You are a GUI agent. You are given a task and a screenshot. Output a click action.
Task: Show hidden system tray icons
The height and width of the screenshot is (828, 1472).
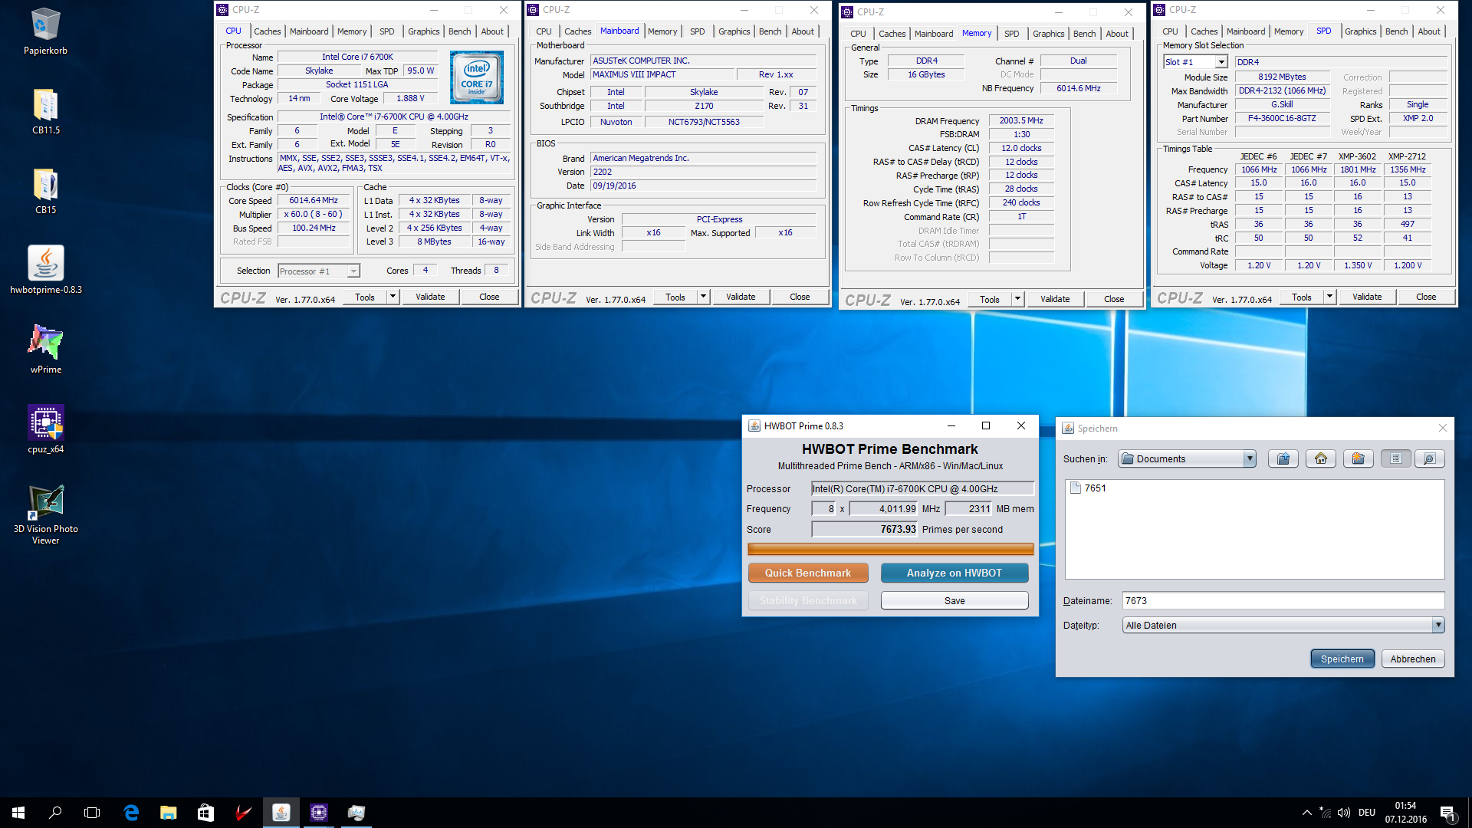pyautogui.click(x=1306, y=813)
